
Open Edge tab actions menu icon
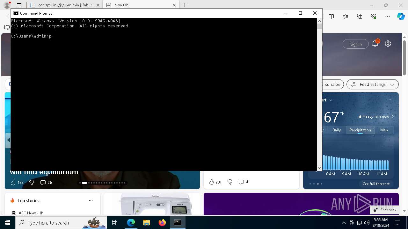tap(19, 5)
